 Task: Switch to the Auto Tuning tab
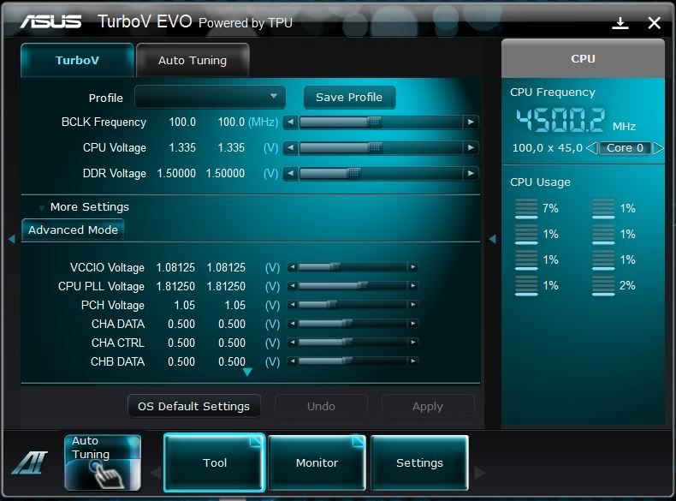[193, 61]
